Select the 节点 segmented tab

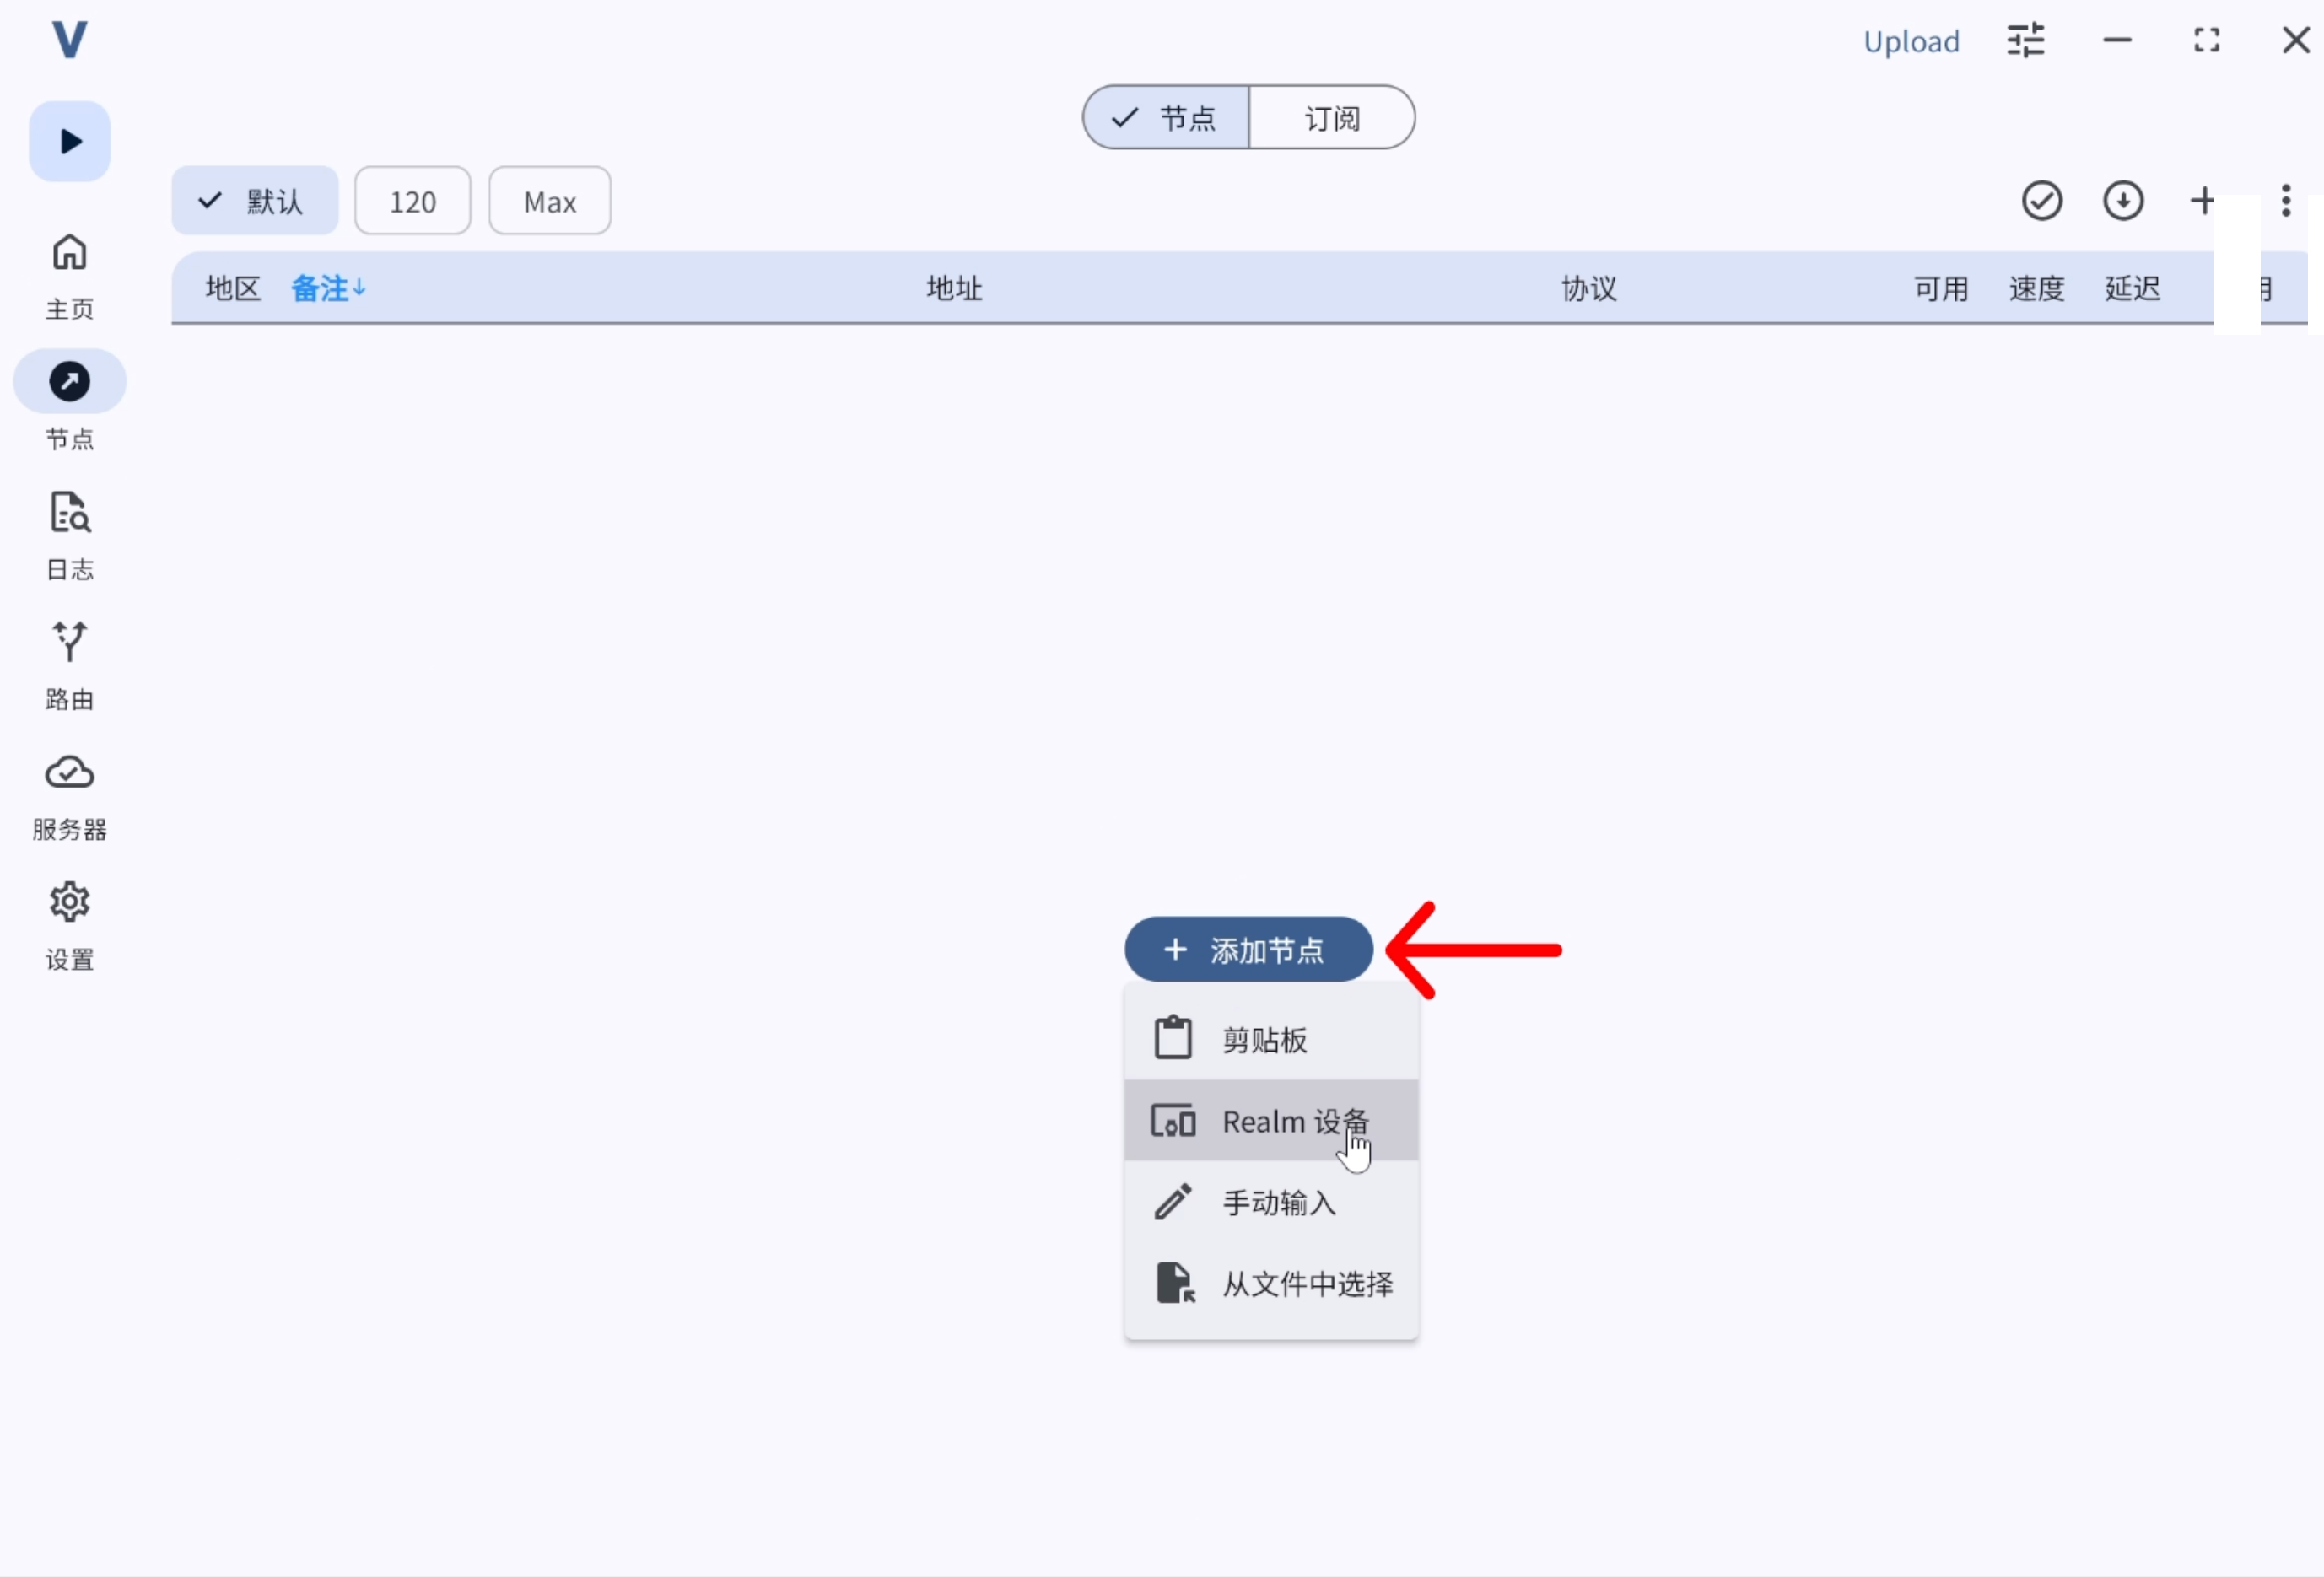1166,118
